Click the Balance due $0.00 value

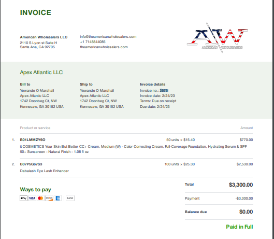246,212
